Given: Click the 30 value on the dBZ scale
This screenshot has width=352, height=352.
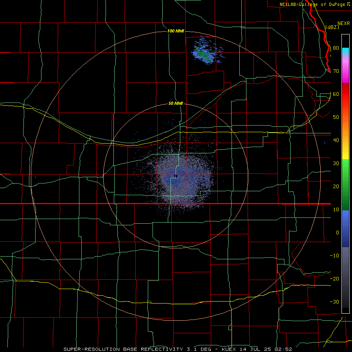Looking at the screenshot, I should tap(336, 163).
